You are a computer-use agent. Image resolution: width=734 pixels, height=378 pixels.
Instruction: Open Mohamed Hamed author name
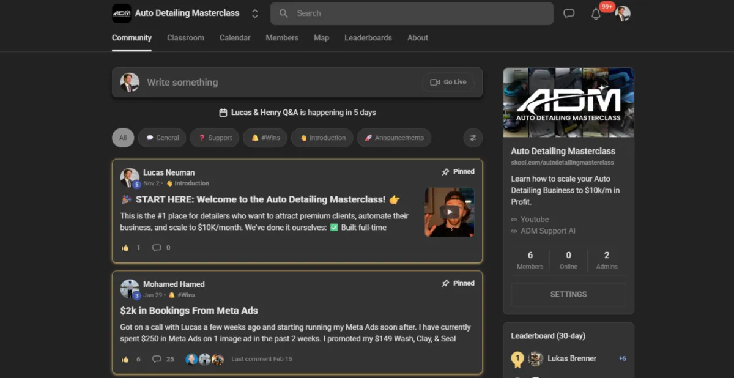(174, 284)
